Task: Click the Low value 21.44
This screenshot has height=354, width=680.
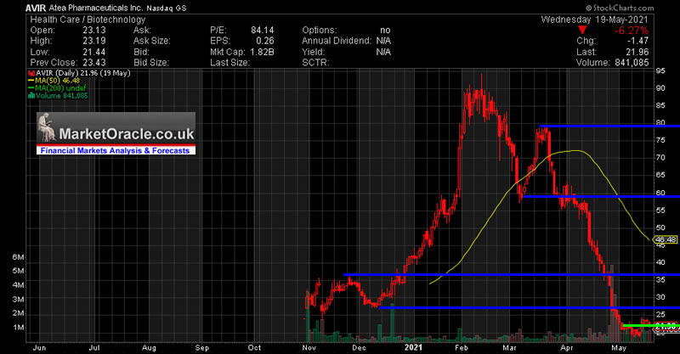Action: coord(94,52)
